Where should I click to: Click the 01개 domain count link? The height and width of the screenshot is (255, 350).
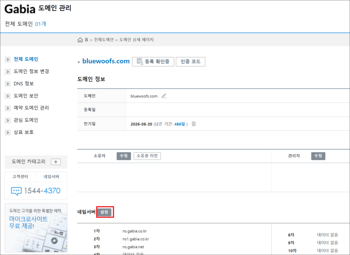pos(41,24)
